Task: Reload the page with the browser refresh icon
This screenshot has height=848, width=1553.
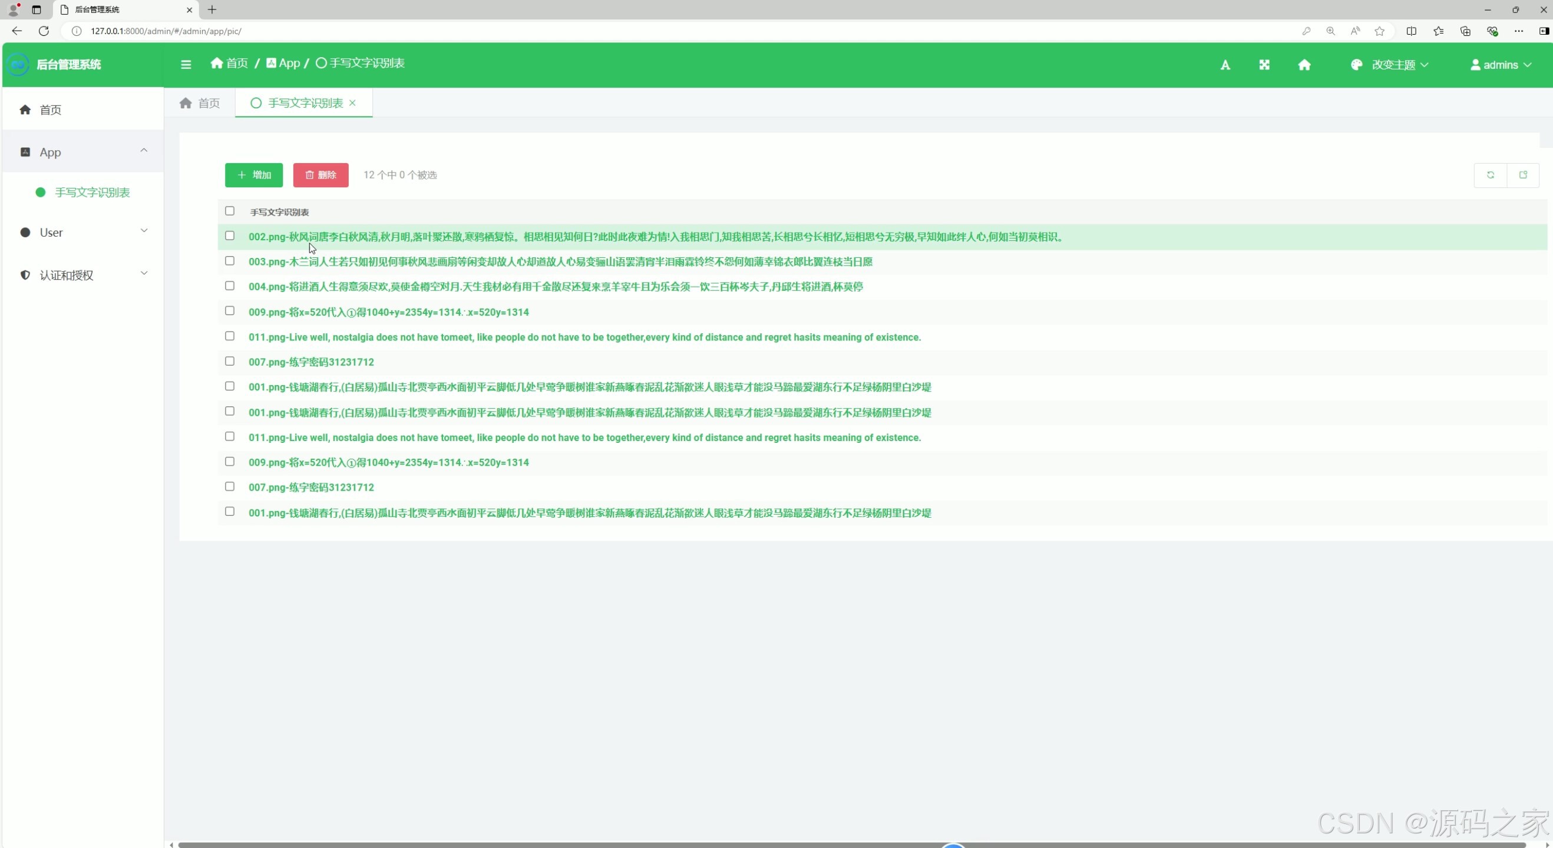Action: [x=44, y=31]
